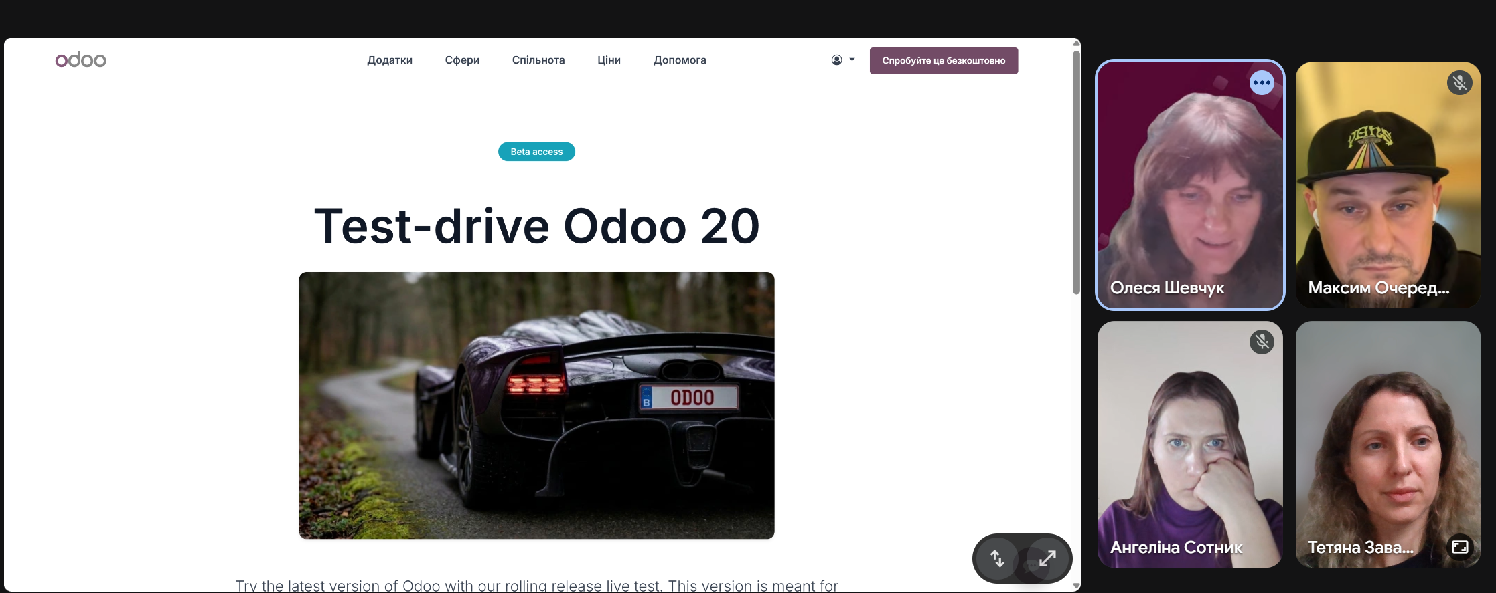The image size is (1496, 593).
Task: Click the Odoo logo
Action: click(80, 60)
